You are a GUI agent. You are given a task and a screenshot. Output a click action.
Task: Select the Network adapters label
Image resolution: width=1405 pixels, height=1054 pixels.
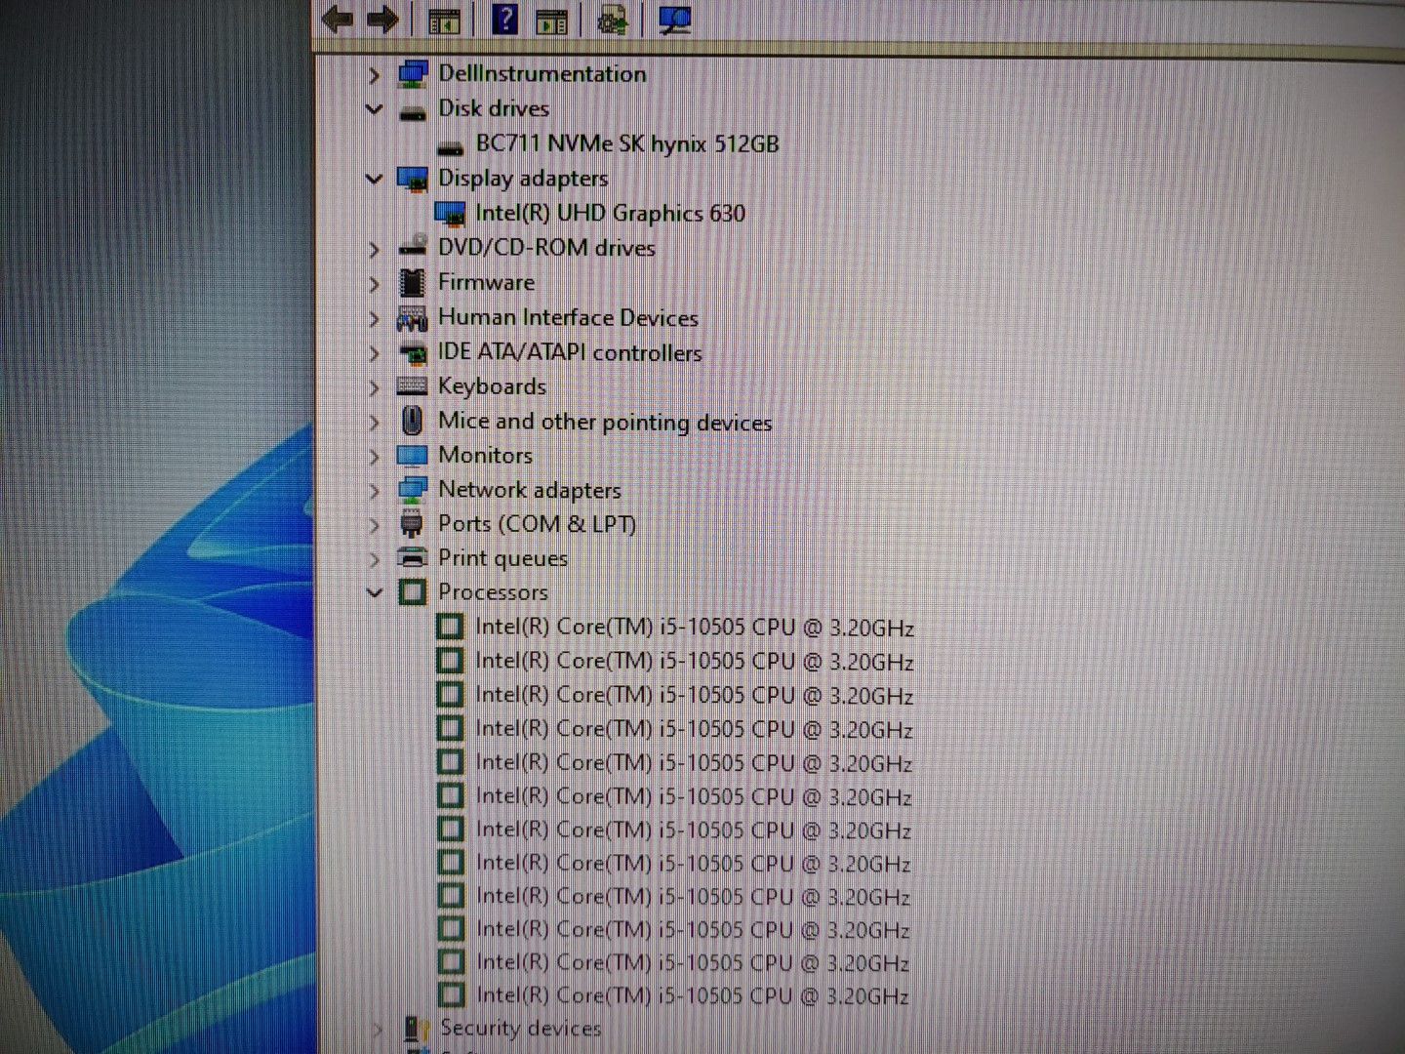pyautogui.click(x=529, y=490)
